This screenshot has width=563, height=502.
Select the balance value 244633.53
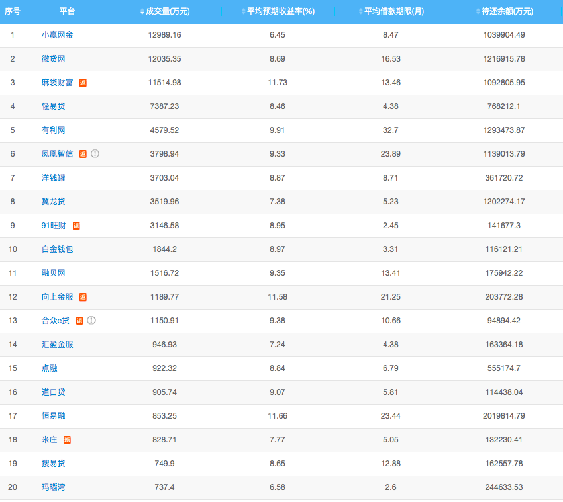pos(504,487)
